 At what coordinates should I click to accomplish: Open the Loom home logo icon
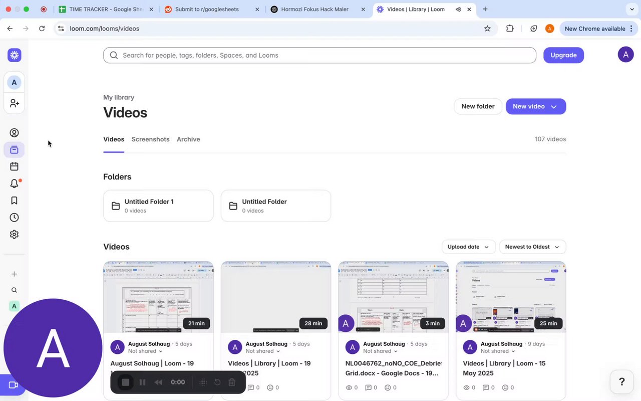14,55
